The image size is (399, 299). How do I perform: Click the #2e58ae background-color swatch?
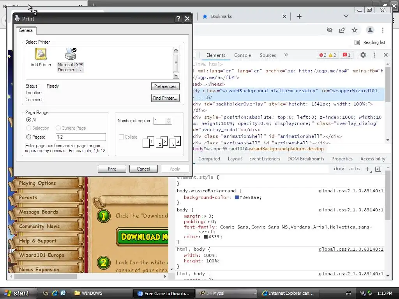(237, 197)
